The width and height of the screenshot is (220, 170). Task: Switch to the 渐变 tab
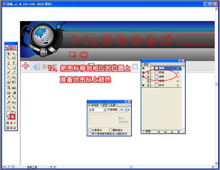pyautogui.click(x=105, y=105)
